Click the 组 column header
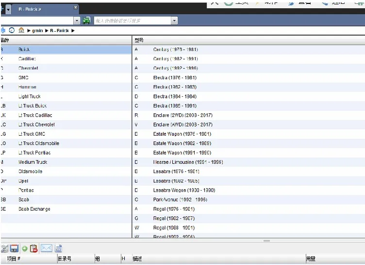 click(108, 259)
